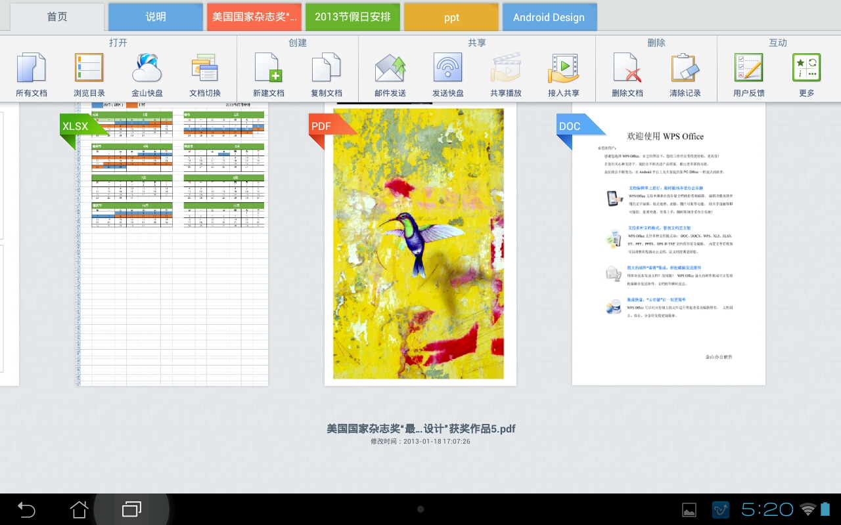This screenshot has height=525, width=841.
Task: Click the file name 获奖作品5.pdf
Action: (x=420, y=429)
